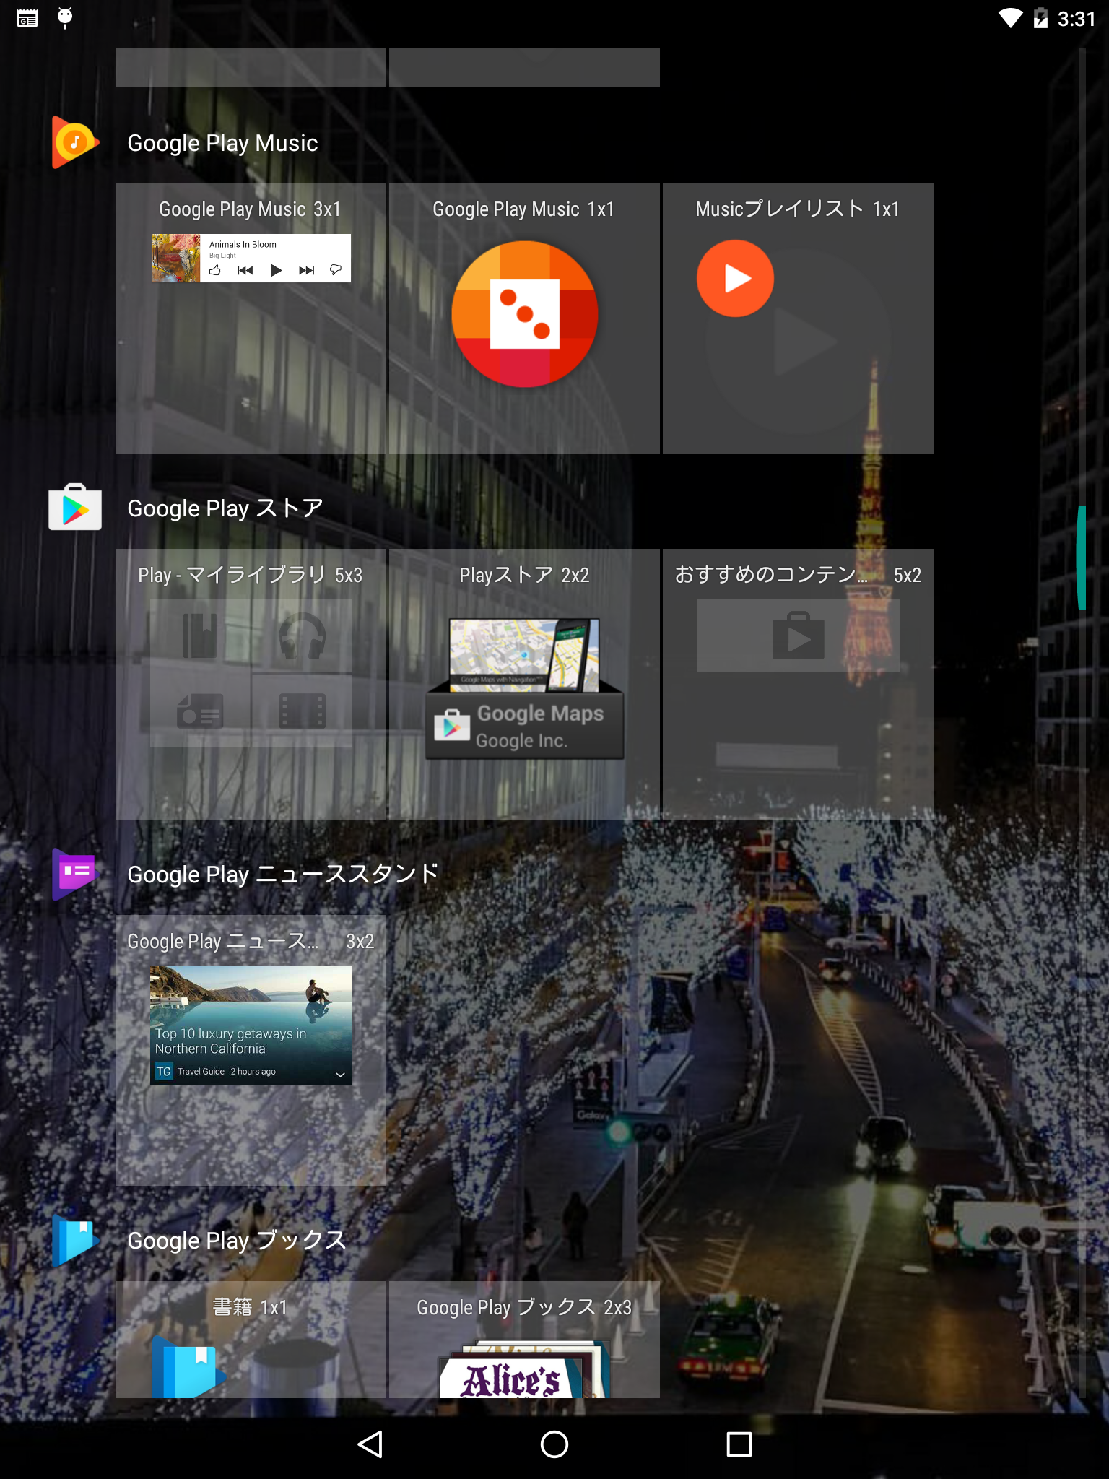Select Play - マイライブラリ 5x3 widget
Viewport: 1109px width, 1479px height.
pyautogui.click(x=251, y=684)
